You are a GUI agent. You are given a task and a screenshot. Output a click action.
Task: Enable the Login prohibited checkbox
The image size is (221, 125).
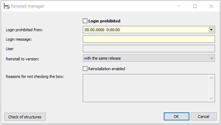tap(85, 21)
